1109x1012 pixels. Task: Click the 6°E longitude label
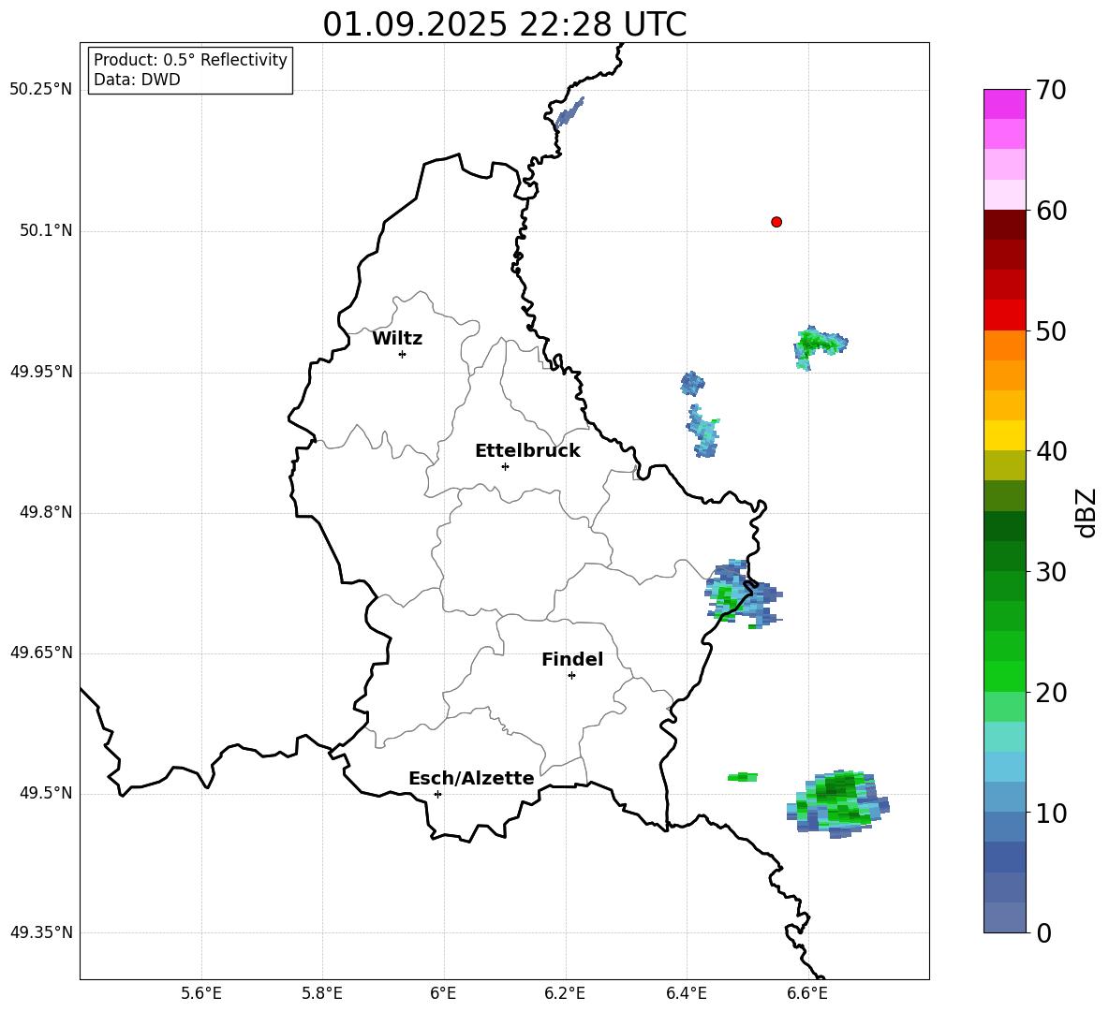click(x=443, y=993)
